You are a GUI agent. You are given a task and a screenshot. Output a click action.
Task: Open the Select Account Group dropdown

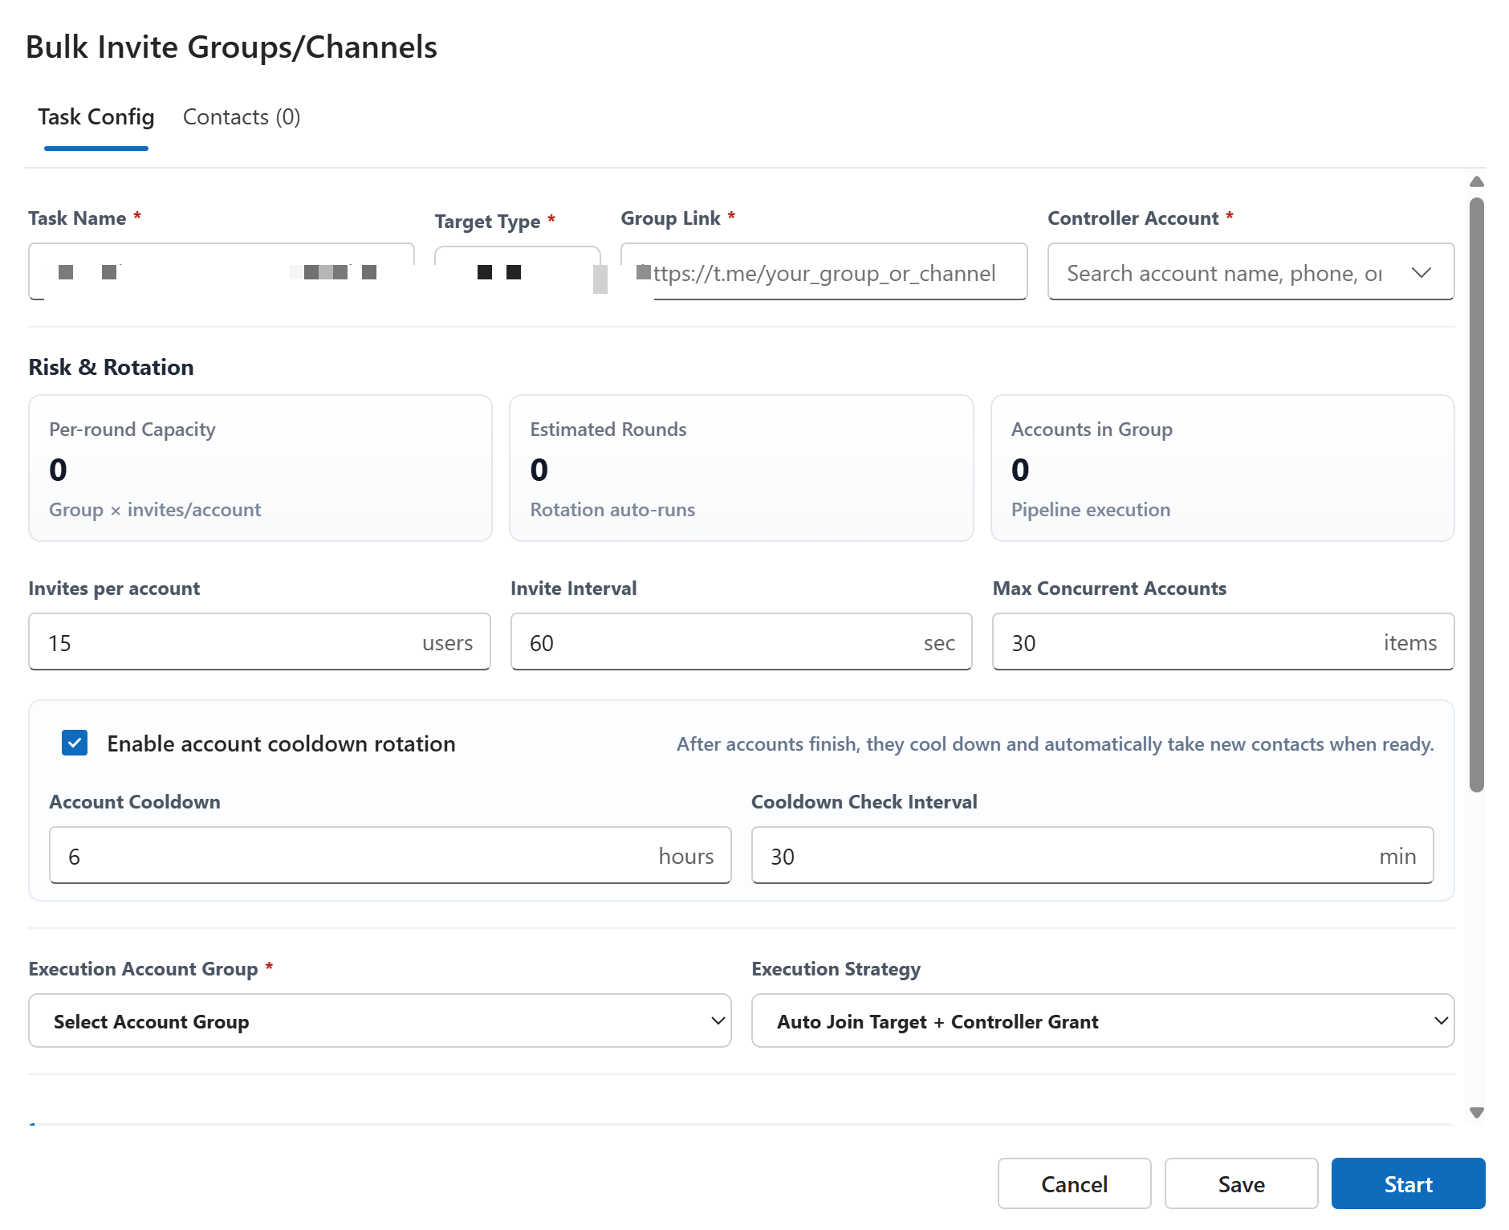(380, 1020)
